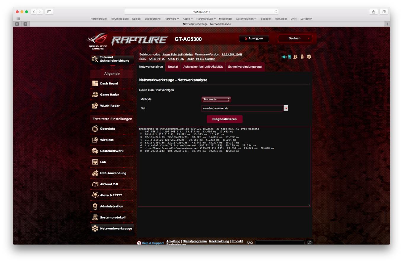Open the Anleitung support link
Screen dimensions: 403x263
tap(173, 241)
